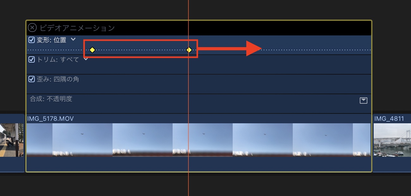The image size is (411, 196).
Task: Open the 変形: 位置 parameter dropdown
Action: click(73, 40)
